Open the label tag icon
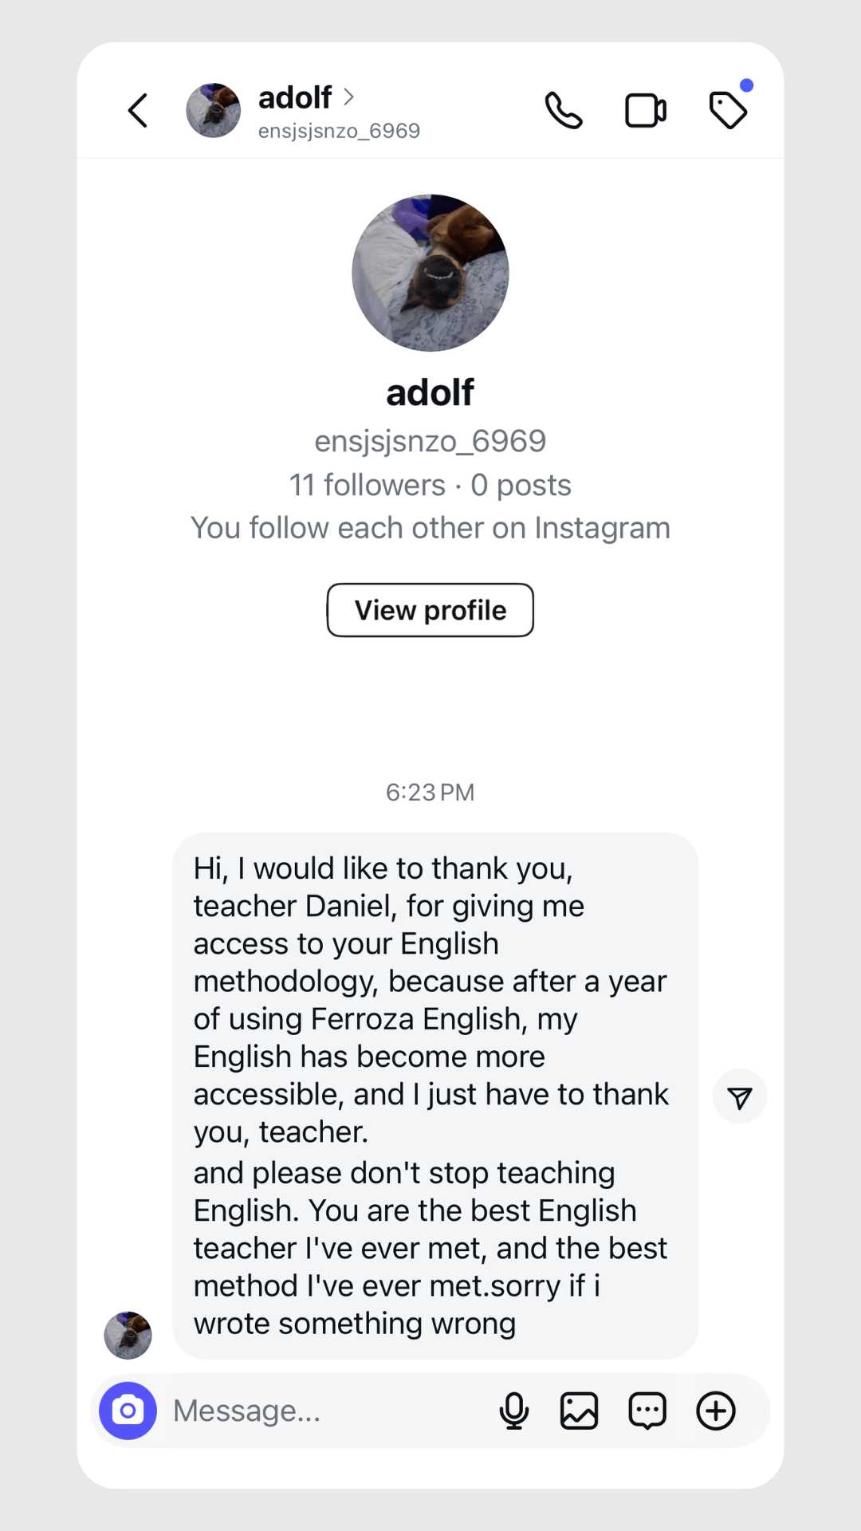The width and height of the screenshot is (861, 1531). pos(728,110)
